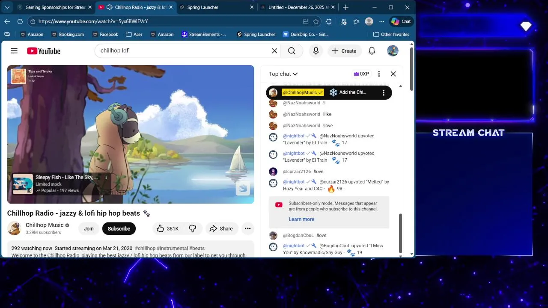
Task: Expand the Top chat dropdown
Action: [x=283, y=74]
